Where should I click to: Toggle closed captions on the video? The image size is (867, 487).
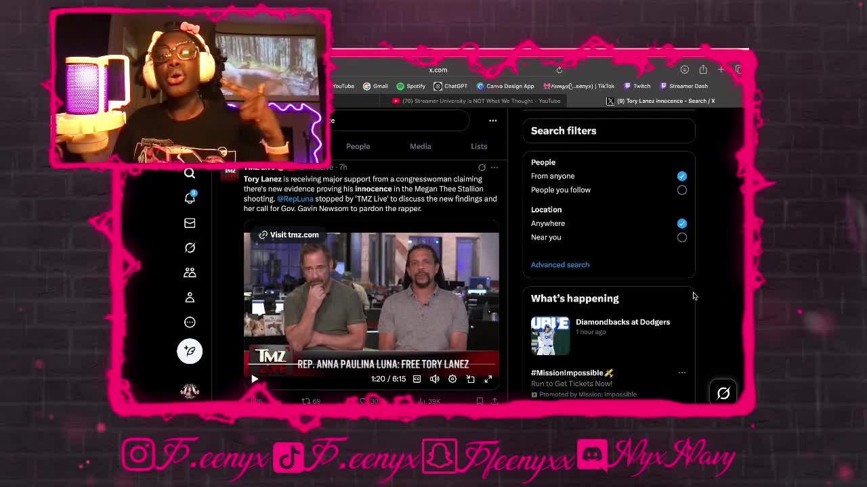coord(417,379)
